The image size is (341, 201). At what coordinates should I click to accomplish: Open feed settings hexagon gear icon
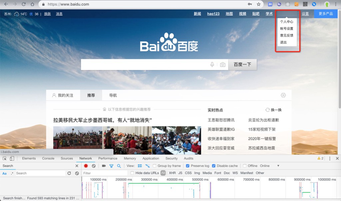[x=283, y=95]
